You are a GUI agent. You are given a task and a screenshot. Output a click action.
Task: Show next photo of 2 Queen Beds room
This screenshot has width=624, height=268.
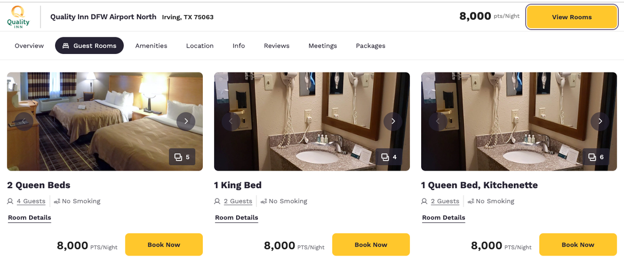click(186, 121)
